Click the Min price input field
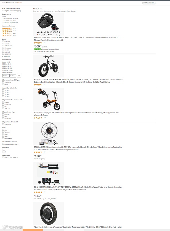The width and height of the screenshot is (170, 231). coord(6,76)
